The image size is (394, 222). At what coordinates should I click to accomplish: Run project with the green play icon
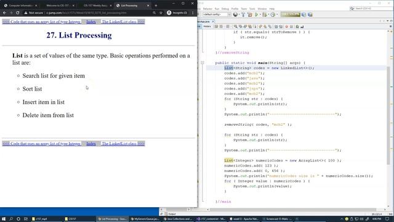pyautogui.click(x=257, y=15)
